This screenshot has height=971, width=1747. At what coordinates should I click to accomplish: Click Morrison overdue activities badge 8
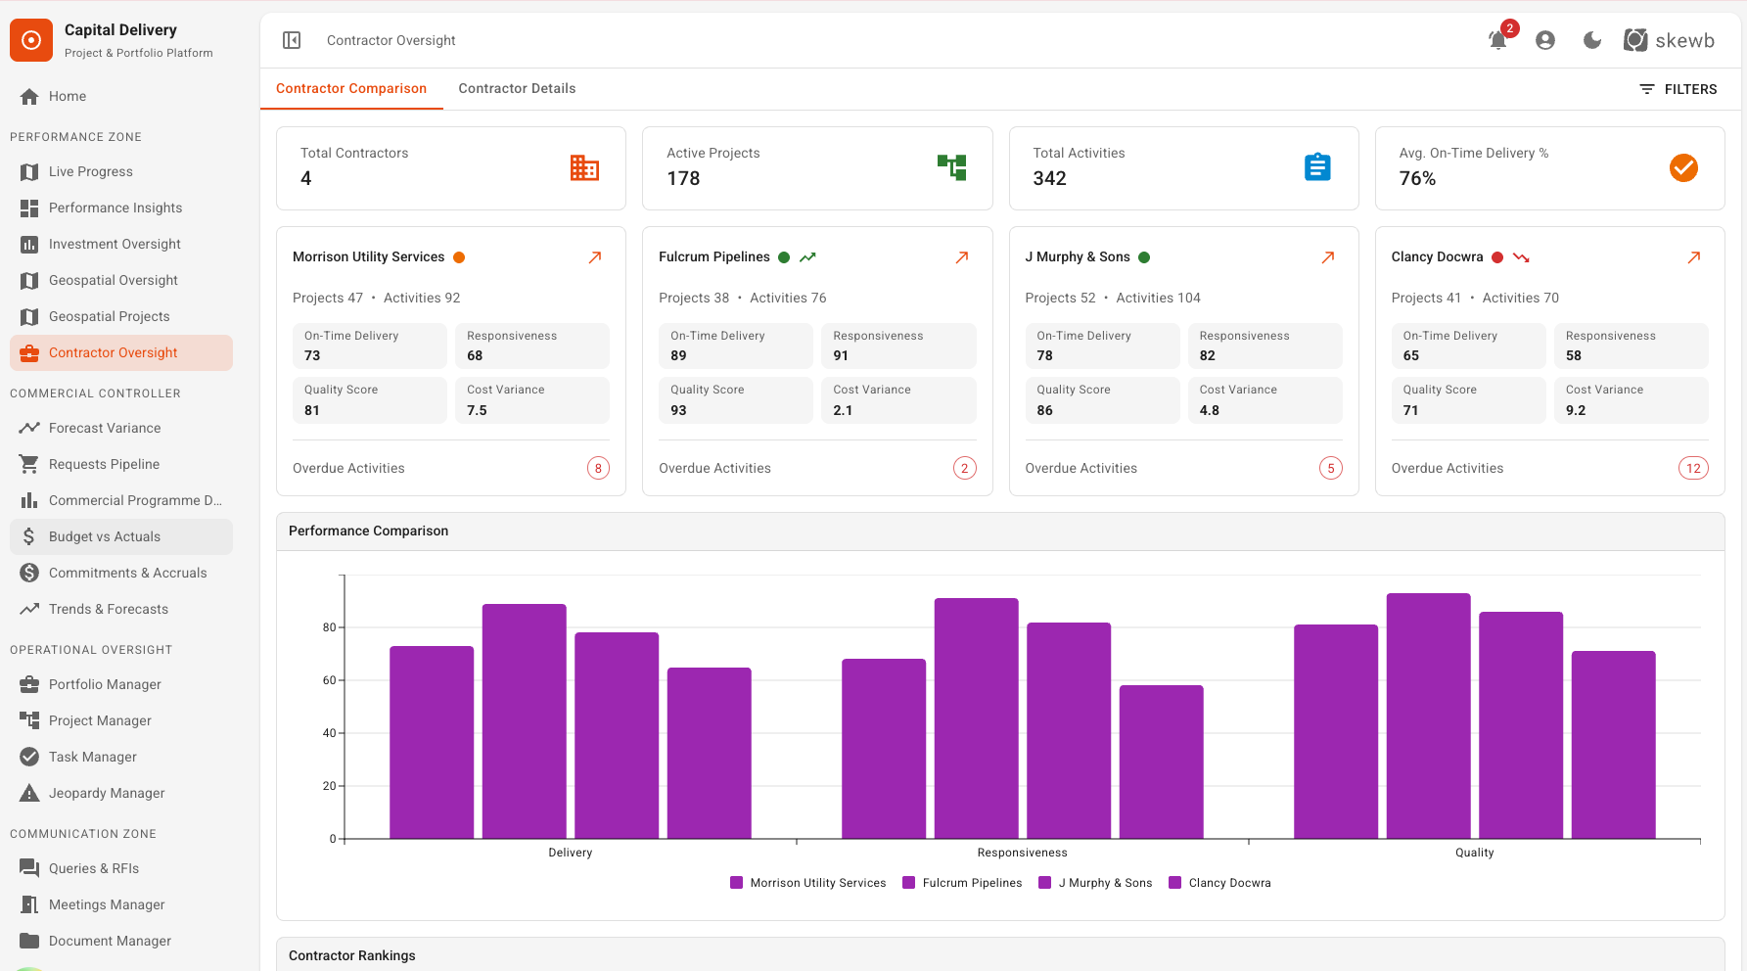[x=598, y=468]
